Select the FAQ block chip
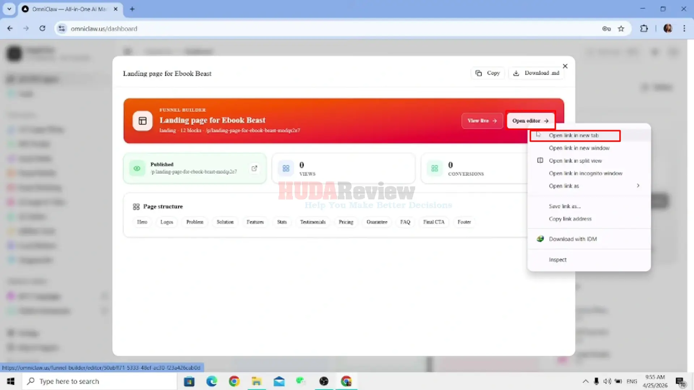This screenshot has width=694, height=390. pyautogui.click(x=405, y=222)
